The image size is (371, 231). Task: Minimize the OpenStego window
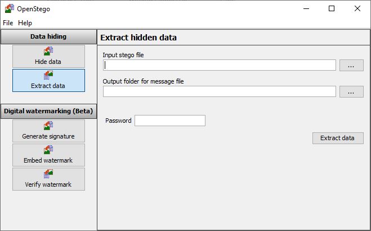[306, 9]
